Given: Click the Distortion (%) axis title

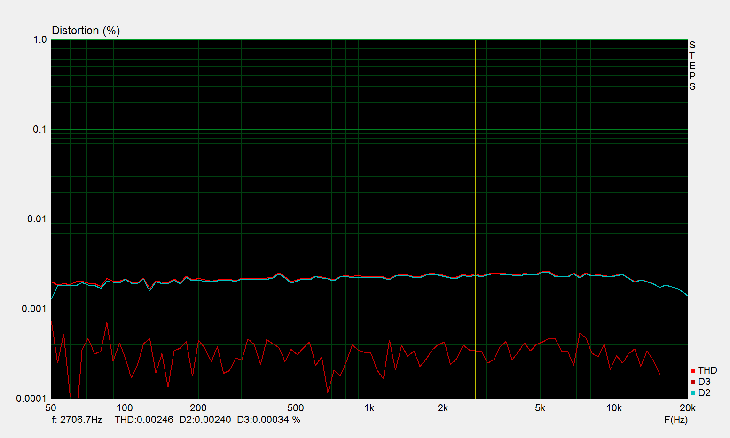Looking at the screenshot, I should [x=86, y=31].
